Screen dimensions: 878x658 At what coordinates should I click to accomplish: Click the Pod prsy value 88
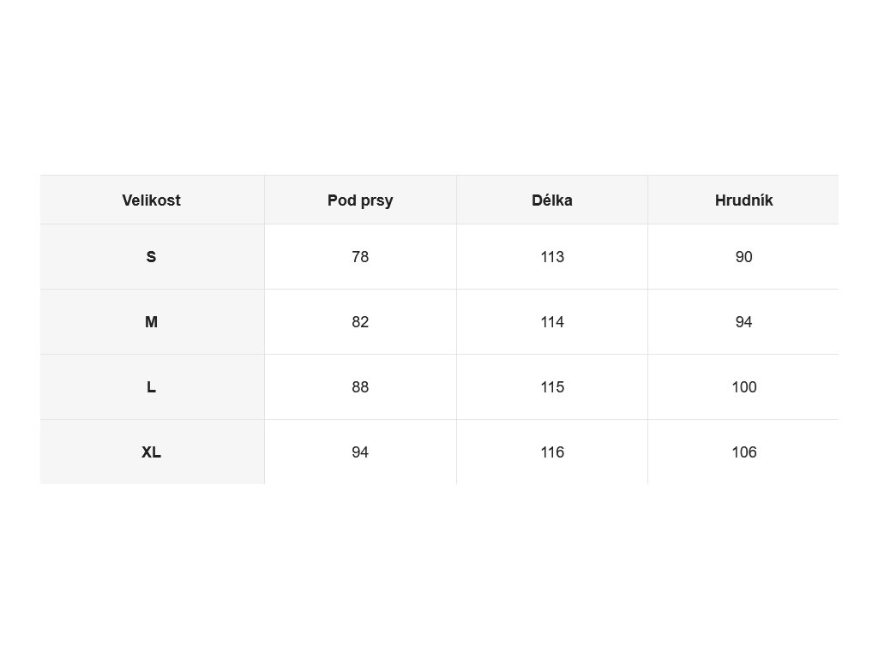pos(360,386)
